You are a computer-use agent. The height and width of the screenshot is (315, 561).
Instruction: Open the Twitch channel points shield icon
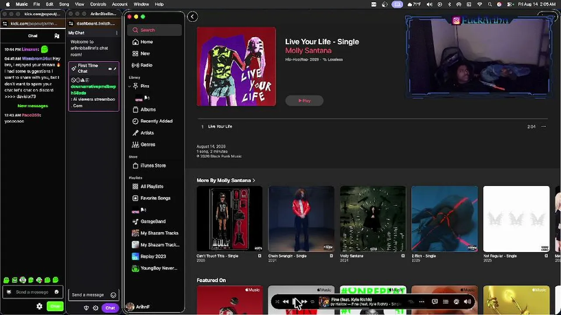(x=86, y=308)
